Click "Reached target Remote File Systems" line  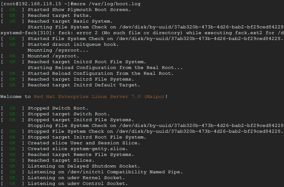click(x=81, y=155)
